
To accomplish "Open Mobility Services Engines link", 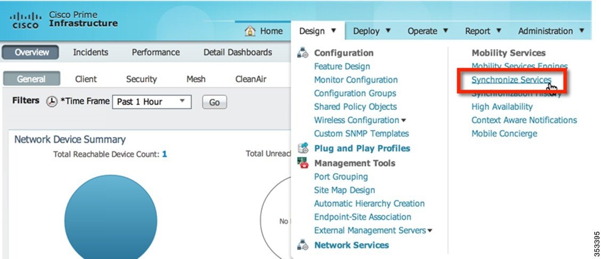I will click(520, 66).
